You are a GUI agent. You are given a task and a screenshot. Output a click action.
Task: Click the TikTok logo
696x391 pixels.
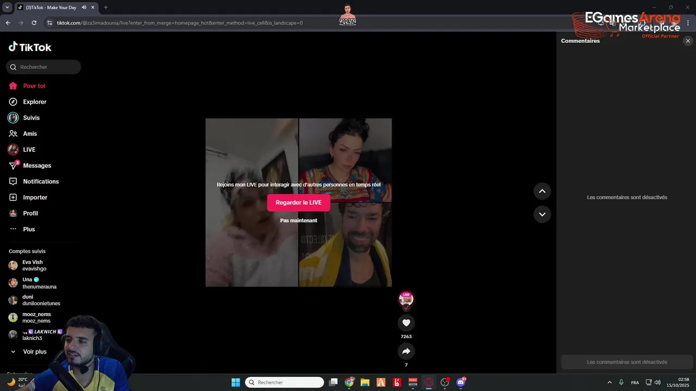tap(30, 47)
